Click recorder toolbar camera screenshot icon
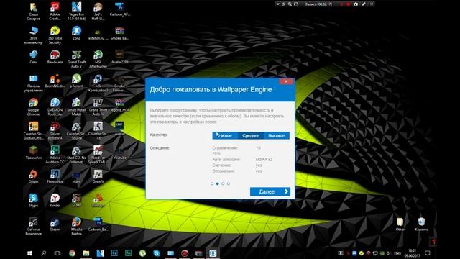 (x=356, y=4)
